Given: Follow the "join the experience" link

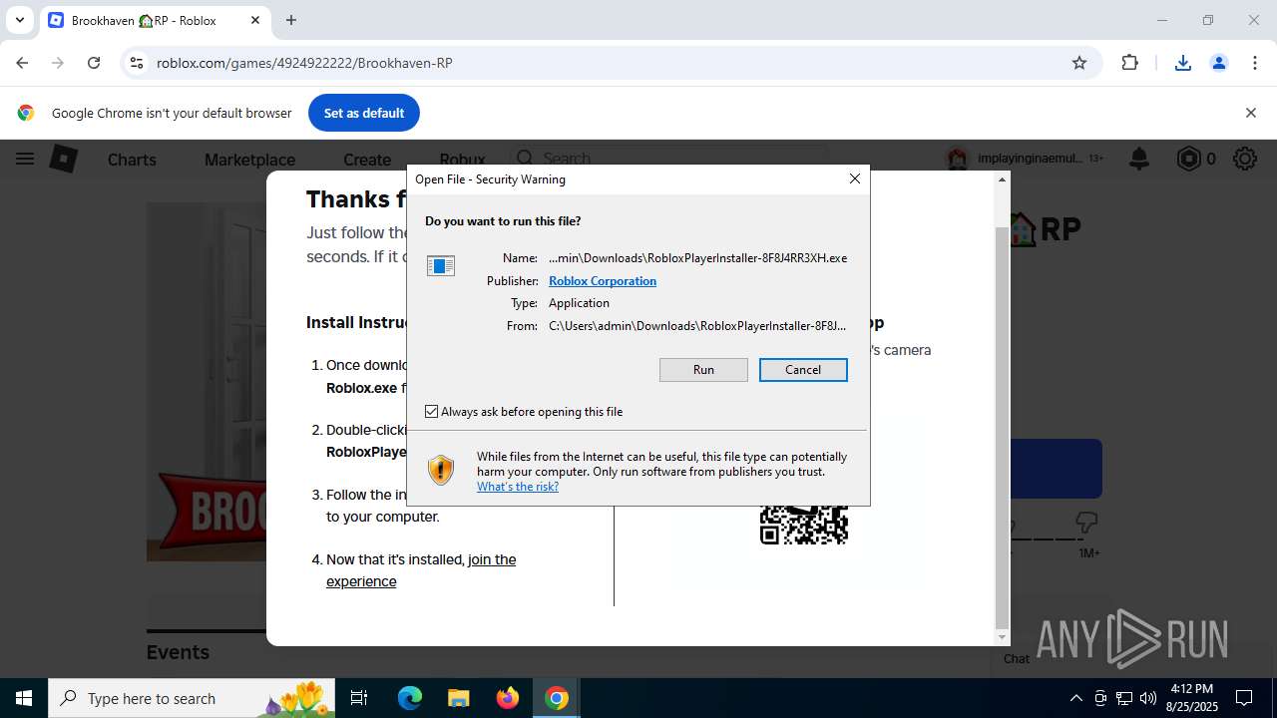Looking at the screenshot, I should 421,570.
